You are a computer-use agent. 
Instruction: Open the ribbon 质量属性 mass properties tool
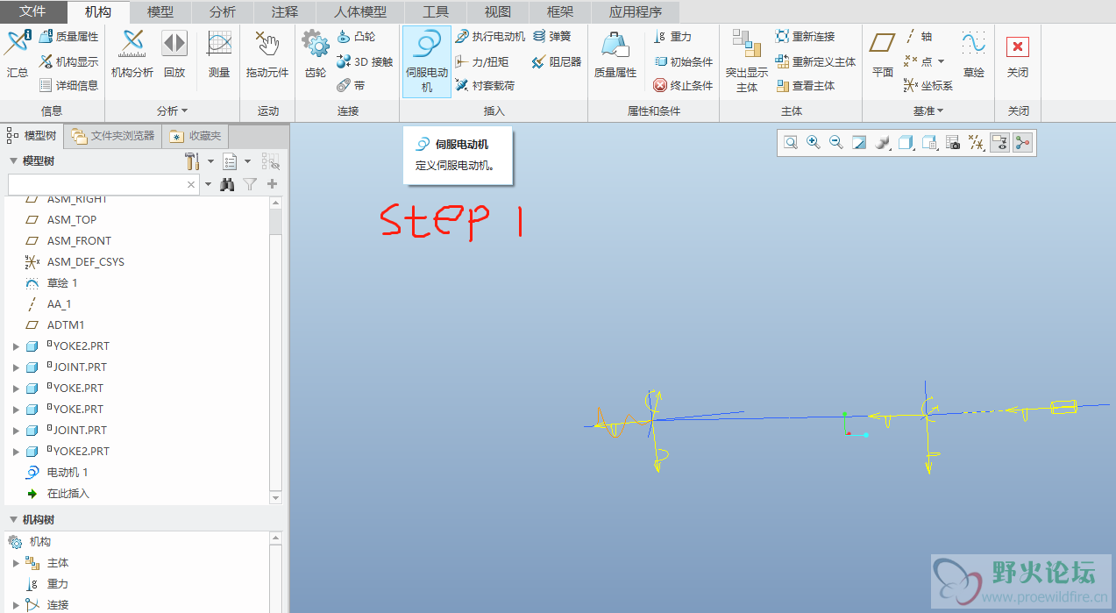(x=615, y=53)
